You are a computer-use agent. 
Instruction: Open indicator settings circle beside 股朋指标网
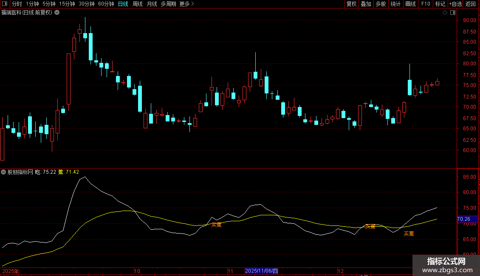coord(3,172)
